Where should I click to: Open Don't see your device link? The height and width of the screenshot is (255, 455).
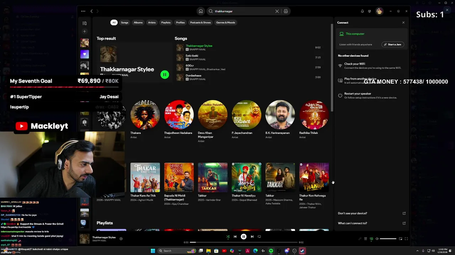coord(371,214)
